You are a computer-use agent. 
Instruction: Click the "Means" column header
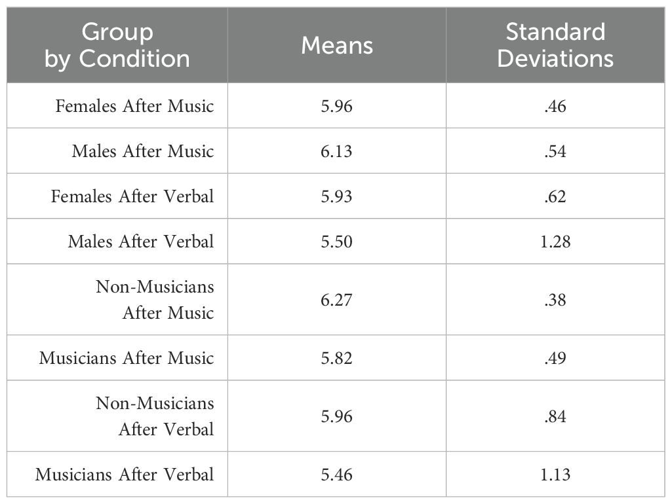pyautogui.click(x=336, y=45)
